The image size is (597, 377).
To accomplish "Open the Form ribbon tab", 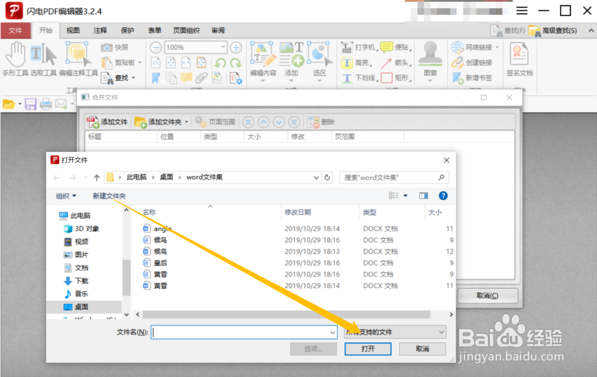I will [155, 30].
